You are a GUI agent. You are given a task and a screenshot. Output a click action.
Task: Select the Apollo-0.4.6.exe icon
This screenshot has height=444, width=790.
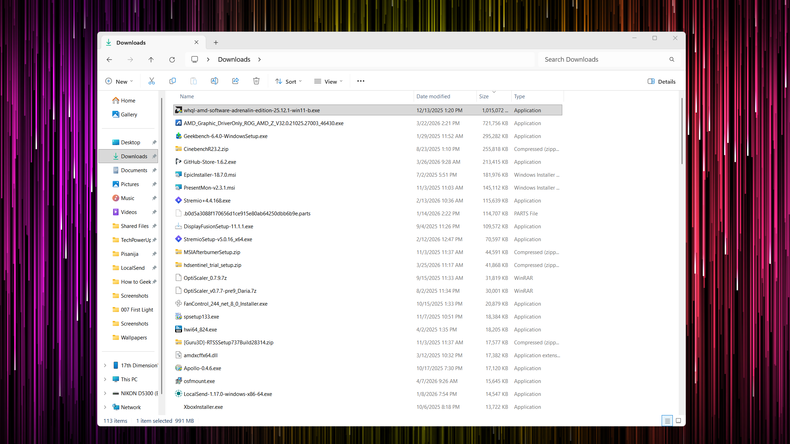click(178, 368)
